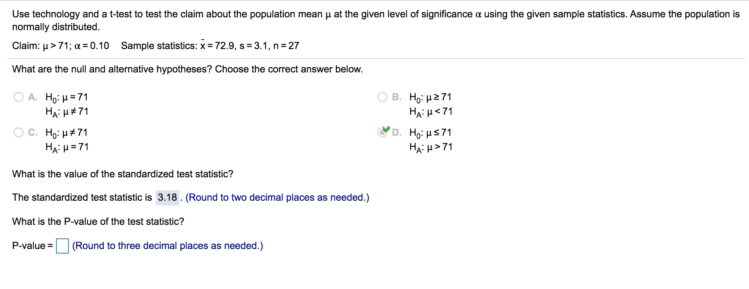The width and height of the screenshot is (749, 289).
Task: Click the letter label 'B.' of option B
Action: pyautogui.click(x=397, y=97)
